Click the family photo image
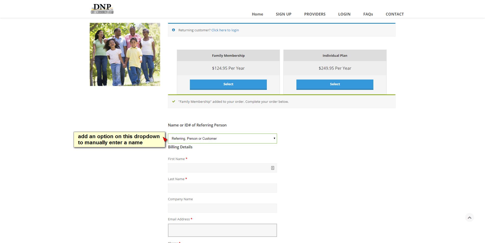 click(x=125, y=54)
